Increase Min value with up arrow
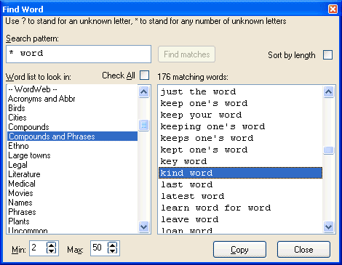Image resolution: width=342 pixels, height=265 pixels. [52, 245]
